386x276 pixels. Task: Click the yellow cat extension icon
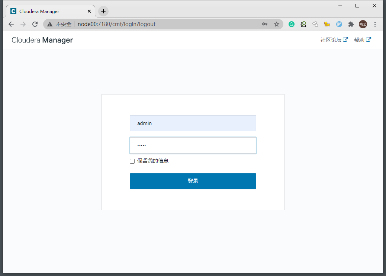point(327,24)
